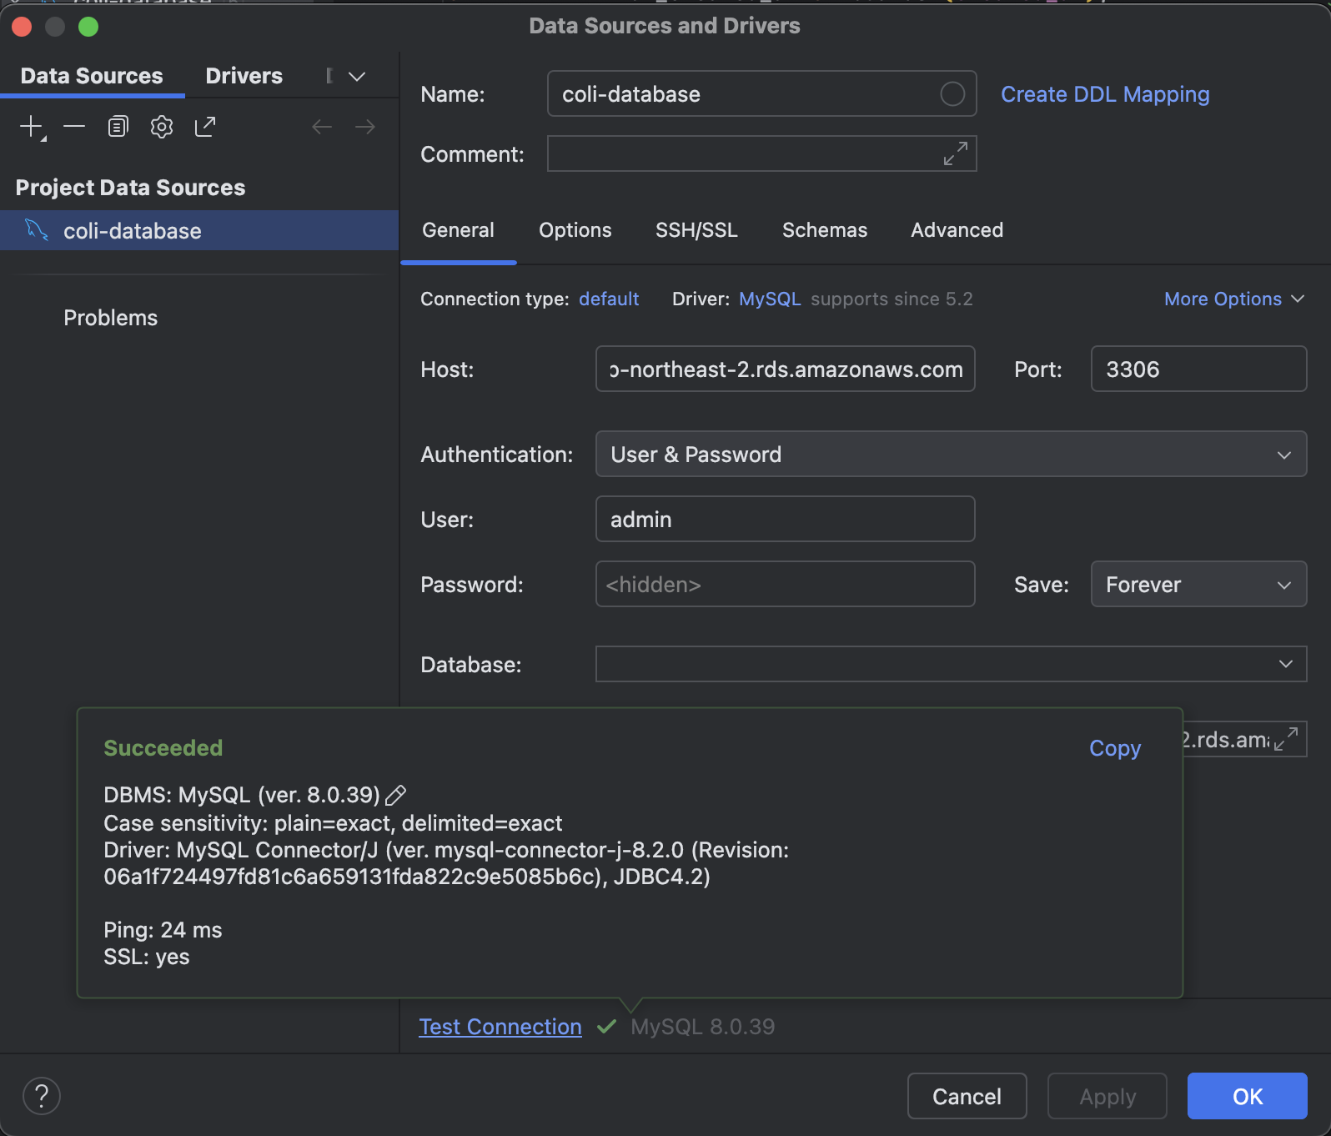This screenshot has height=1136, width=1331.
Task: Click the MySQL dolphin icon of coli-database
Action: (37, 229)
